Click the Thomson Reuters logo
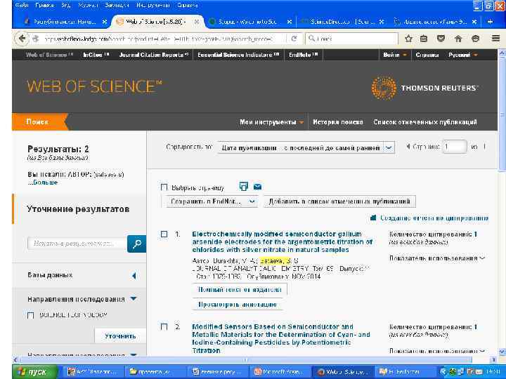The image size is (506, 379). tap(424, 88)
